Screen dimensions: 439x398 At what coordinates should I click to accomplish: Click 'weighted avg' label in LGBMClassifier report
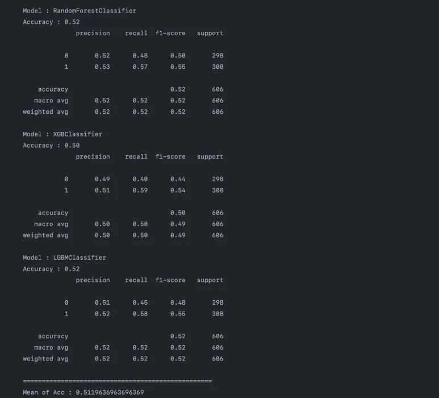coord(45,359)
